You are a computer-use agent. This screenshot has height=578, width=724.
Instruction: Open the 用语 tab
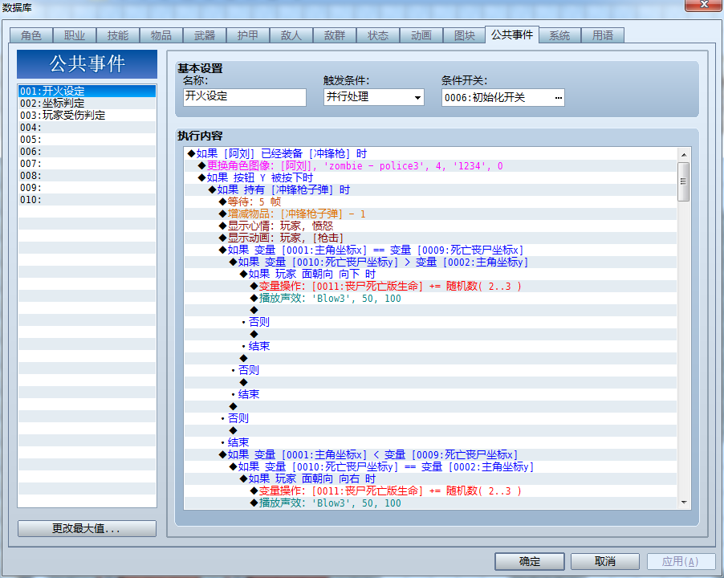pyautogui.click(x=603, y=35)
